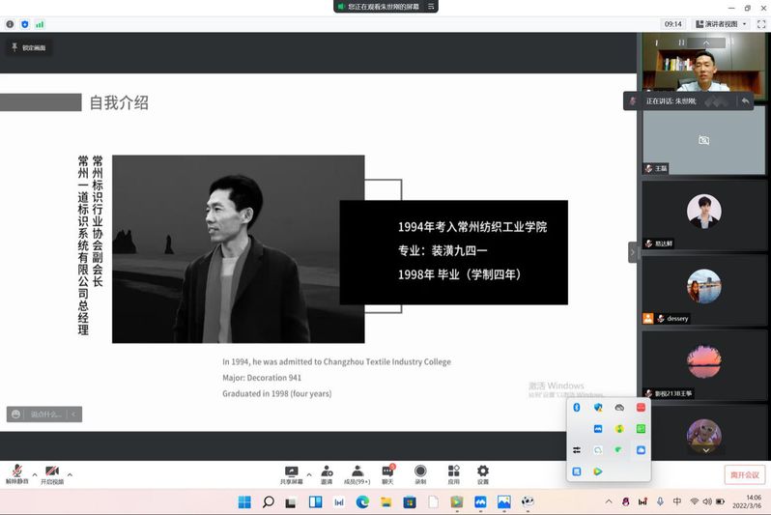Viewport: 771px width, 515px height.
Task: Collapse the participant video side panel
Action: (x=633, y=252)
